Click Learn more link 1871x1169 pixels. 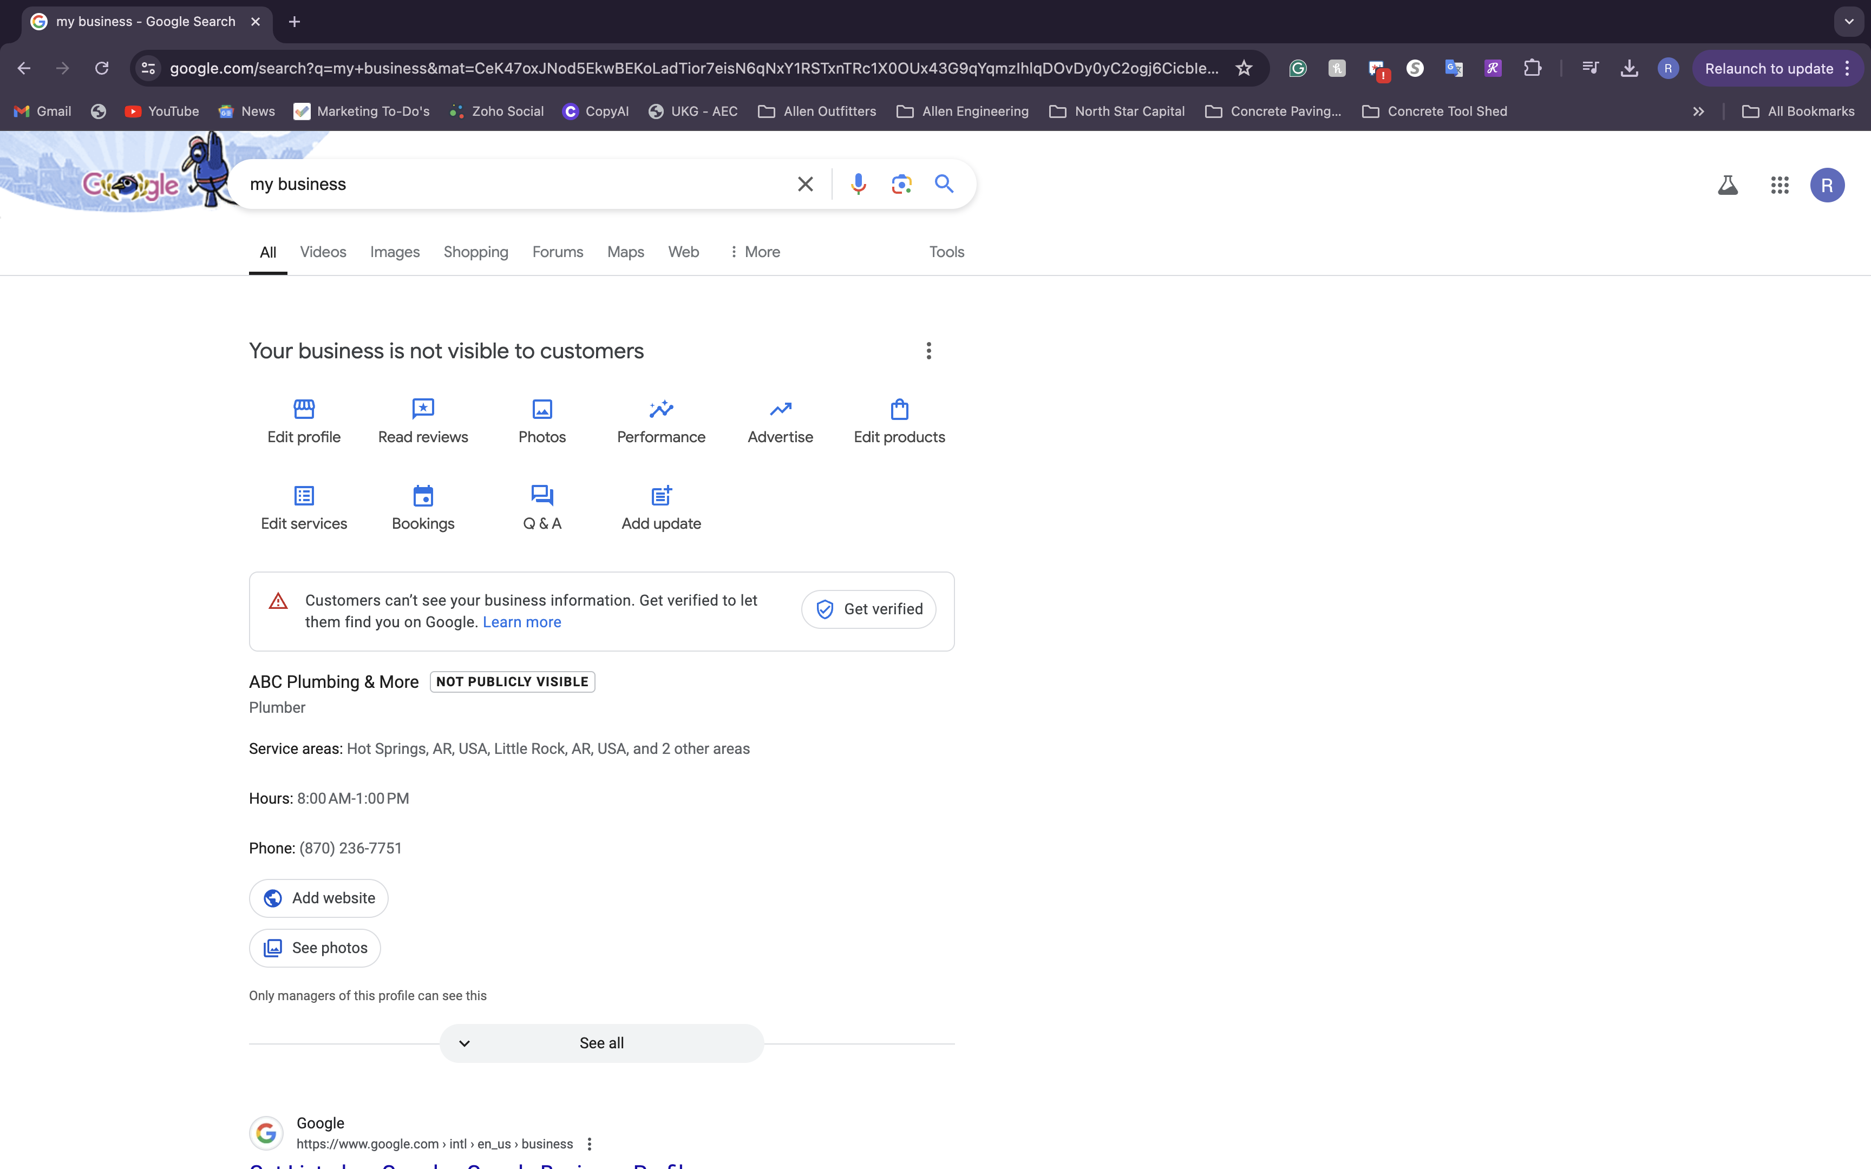522,622
